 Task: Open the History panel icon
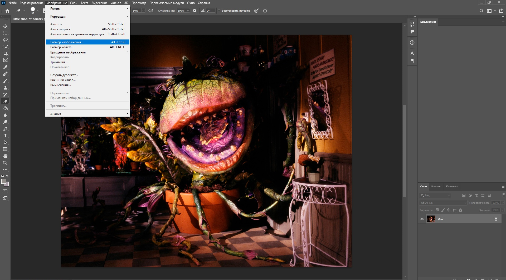[x=412, y=24]
